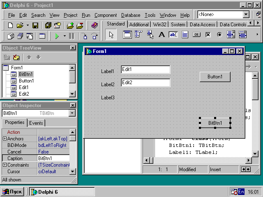Screen dimensions: 263x197
Task: Click New Item icon in Object TreeView
Action: tap(7, 57)
